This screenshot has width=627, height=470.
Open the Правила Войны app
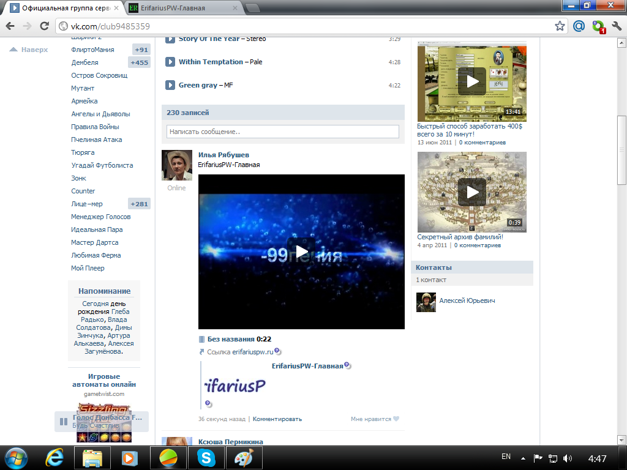coord(95,127)
